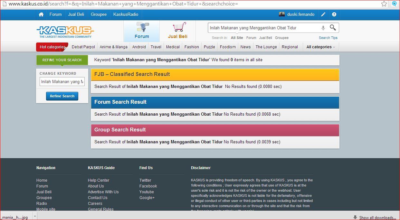This screenshot has width=400, height=220.
Task: Select Groupee in the top blue bar
Action: coord(99,14)
